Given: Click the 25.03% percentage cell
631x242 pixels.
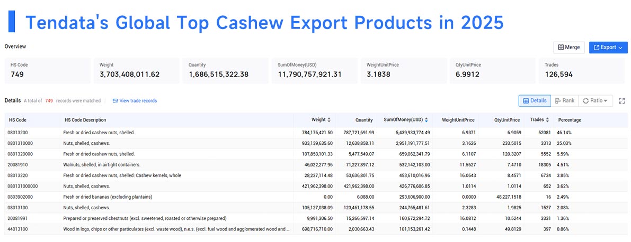Looking at the screenshot, I should [x=564, y=143].
